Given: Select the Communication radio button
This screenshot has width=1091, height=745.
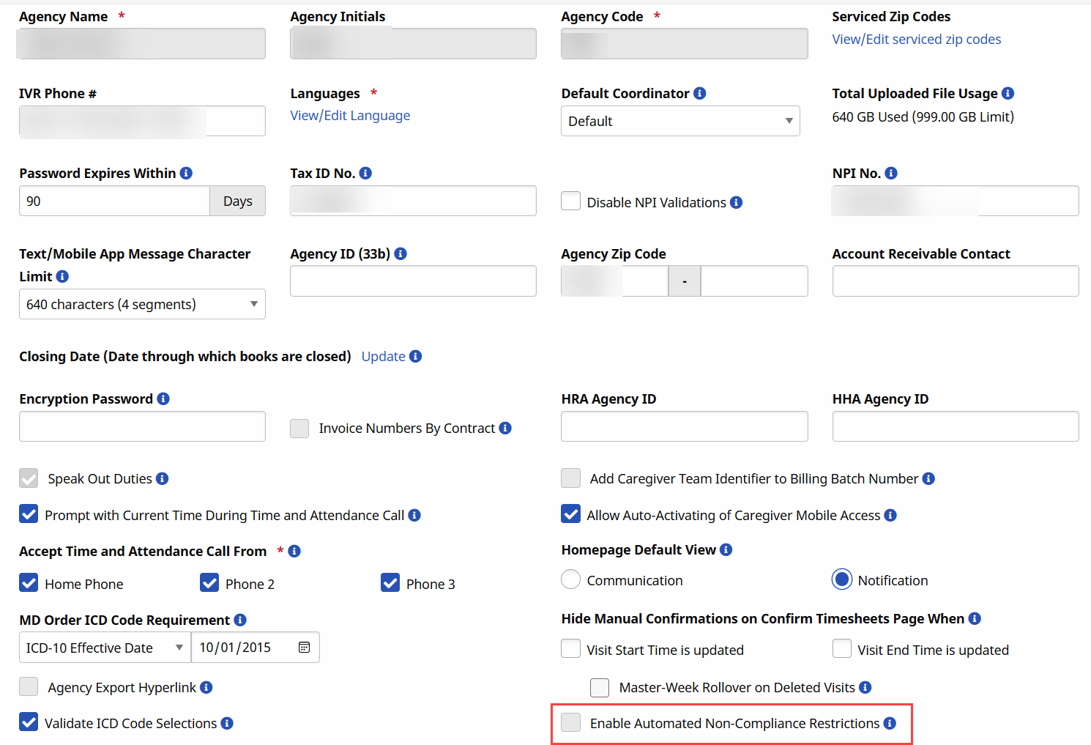Looking at the screenshot, I should [x=571, y=579].
